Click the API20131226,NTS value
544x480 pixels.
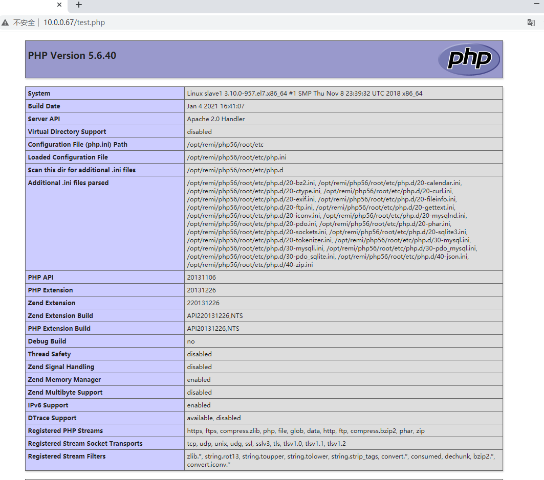coord(213,329)
